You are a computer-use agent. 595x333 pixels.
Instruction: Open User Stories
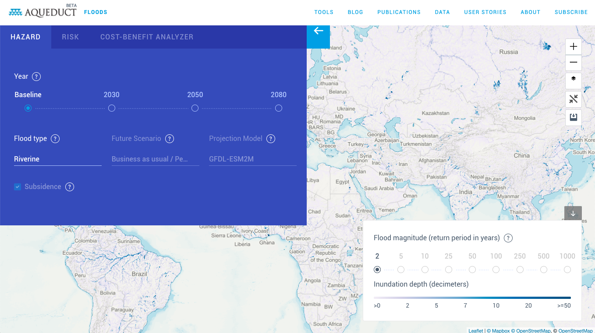pyautogui.click(x=485, y=12)
